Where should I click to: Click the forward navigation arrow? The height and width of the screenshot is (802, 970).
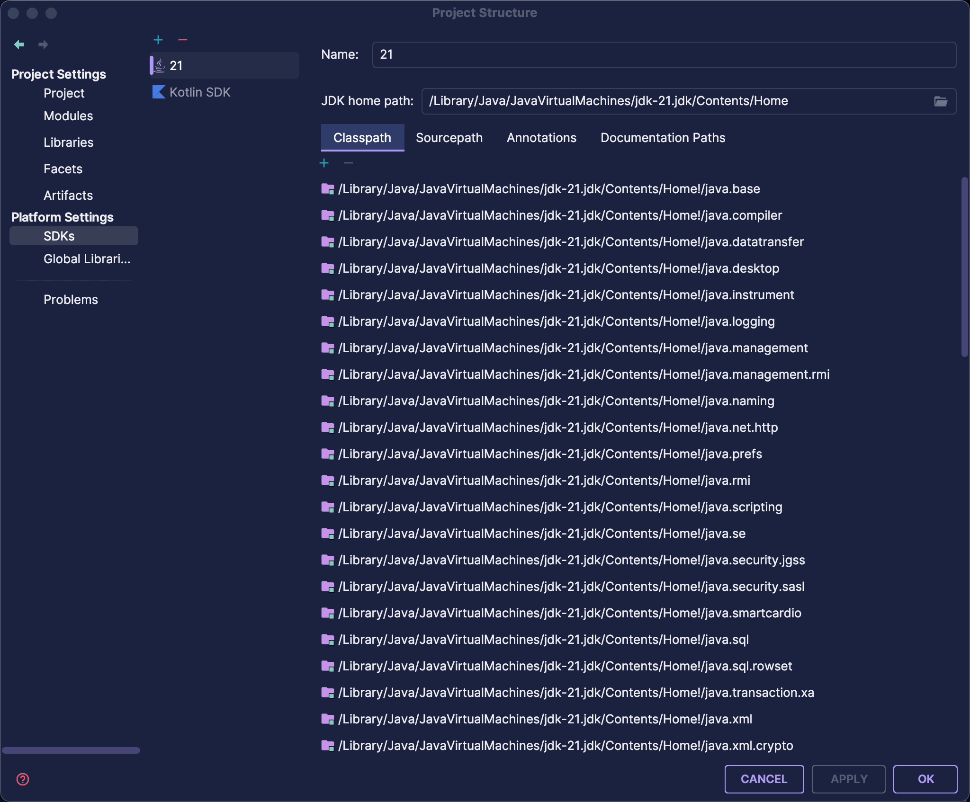pos(43,45)
